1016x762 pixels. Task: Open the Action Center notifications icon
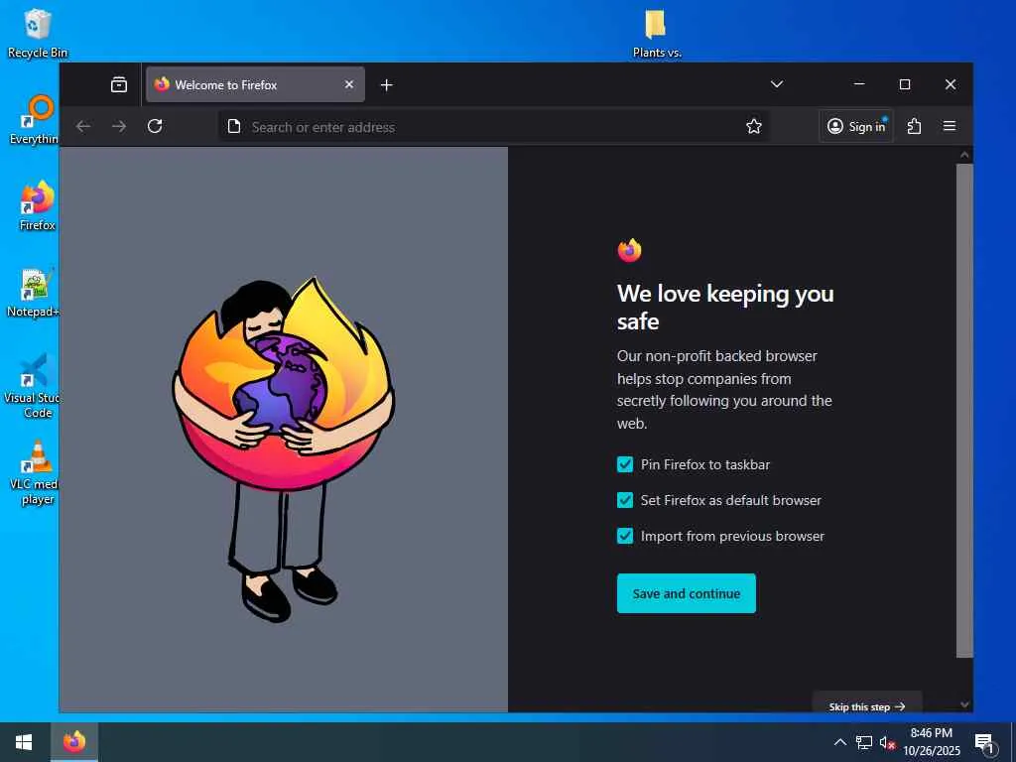984,742
